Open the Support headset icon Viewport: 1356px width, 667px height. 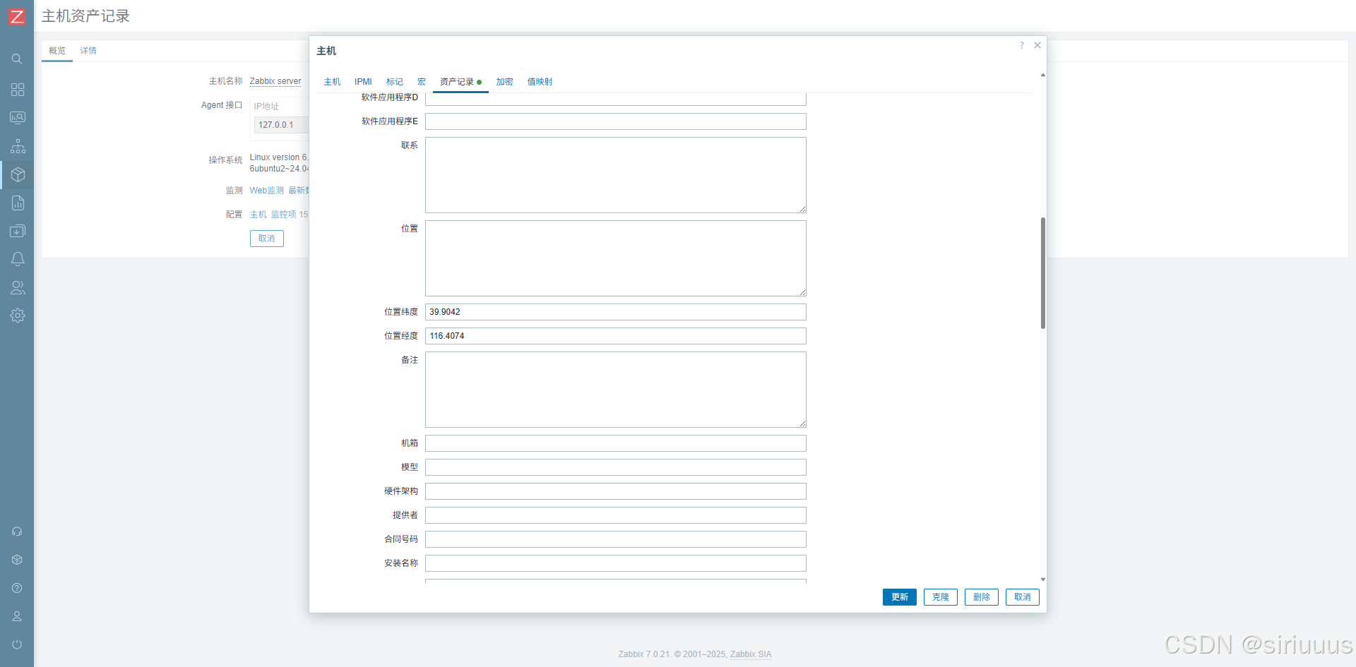pyautogui.click(x=17, y=531)
